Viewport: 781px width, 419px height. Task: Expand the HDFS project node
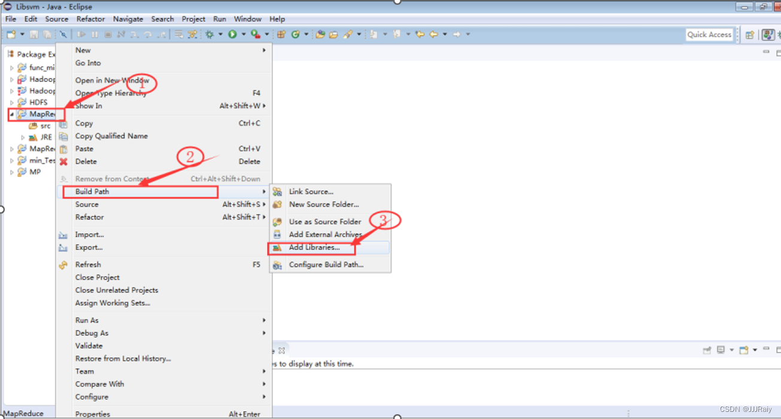[x=11, y=102]
